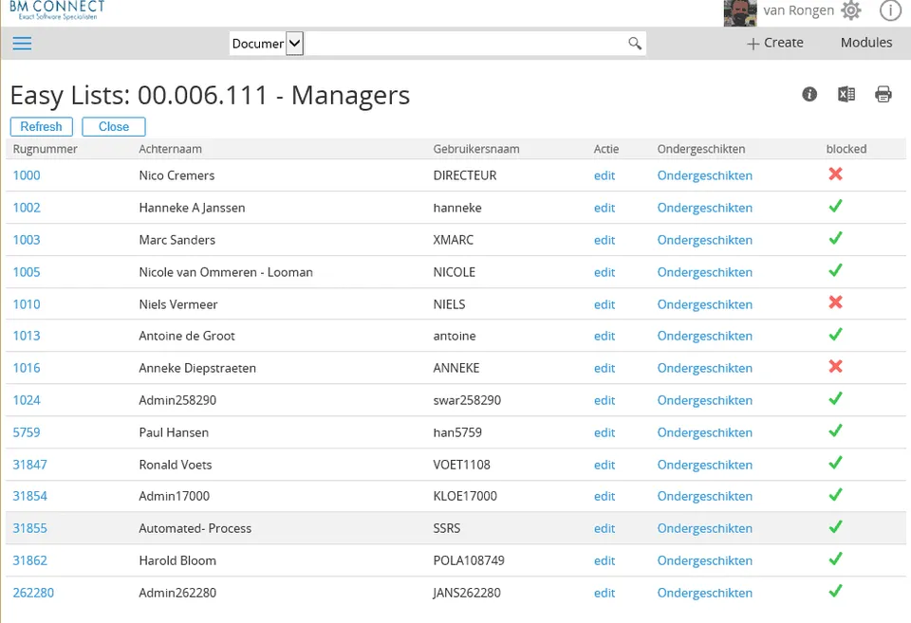View Ondergeschikten of Antoine de Groot
Image resolution: width=911 pixels, height=623 pixels.
(705, 336)
